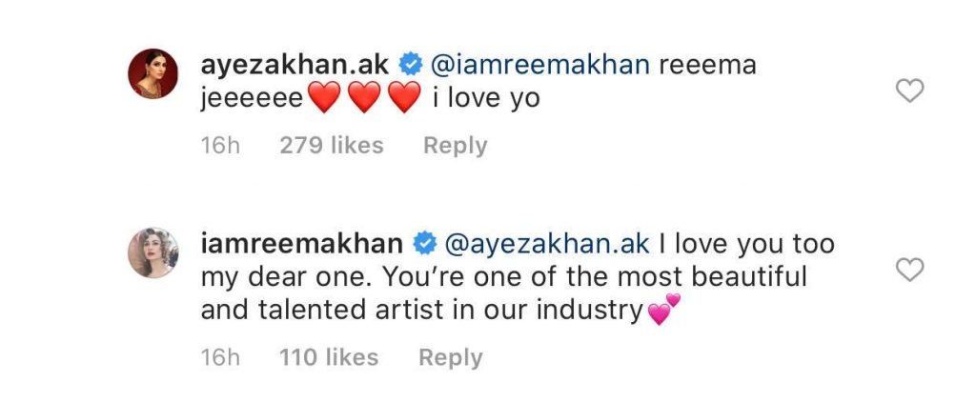The height and width of the screenshot is (403, 976).
Task: Reply to iamreemakhan's comment
Action: coord(451,357)
